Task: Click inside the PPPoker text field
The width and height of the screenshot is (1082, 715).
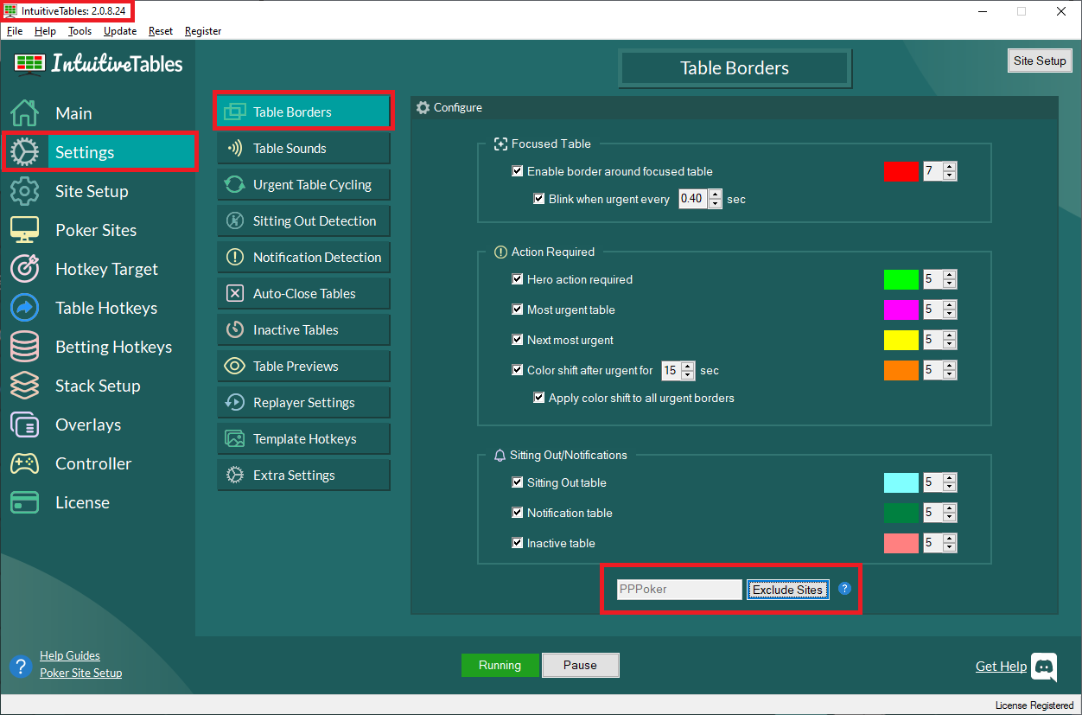Action: [x=678, y=589]
